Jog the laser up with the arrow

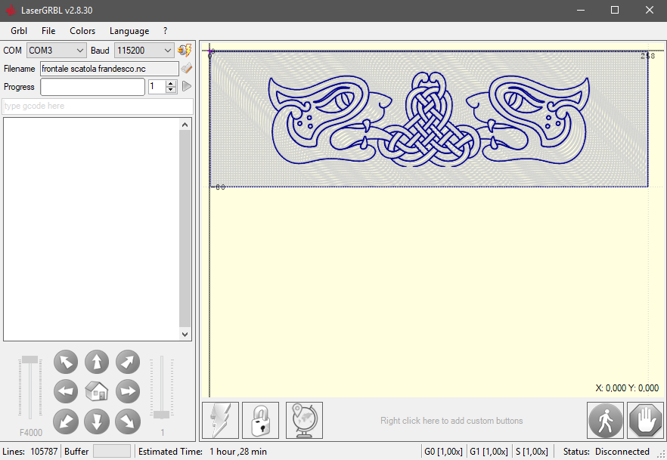[97, 363]
